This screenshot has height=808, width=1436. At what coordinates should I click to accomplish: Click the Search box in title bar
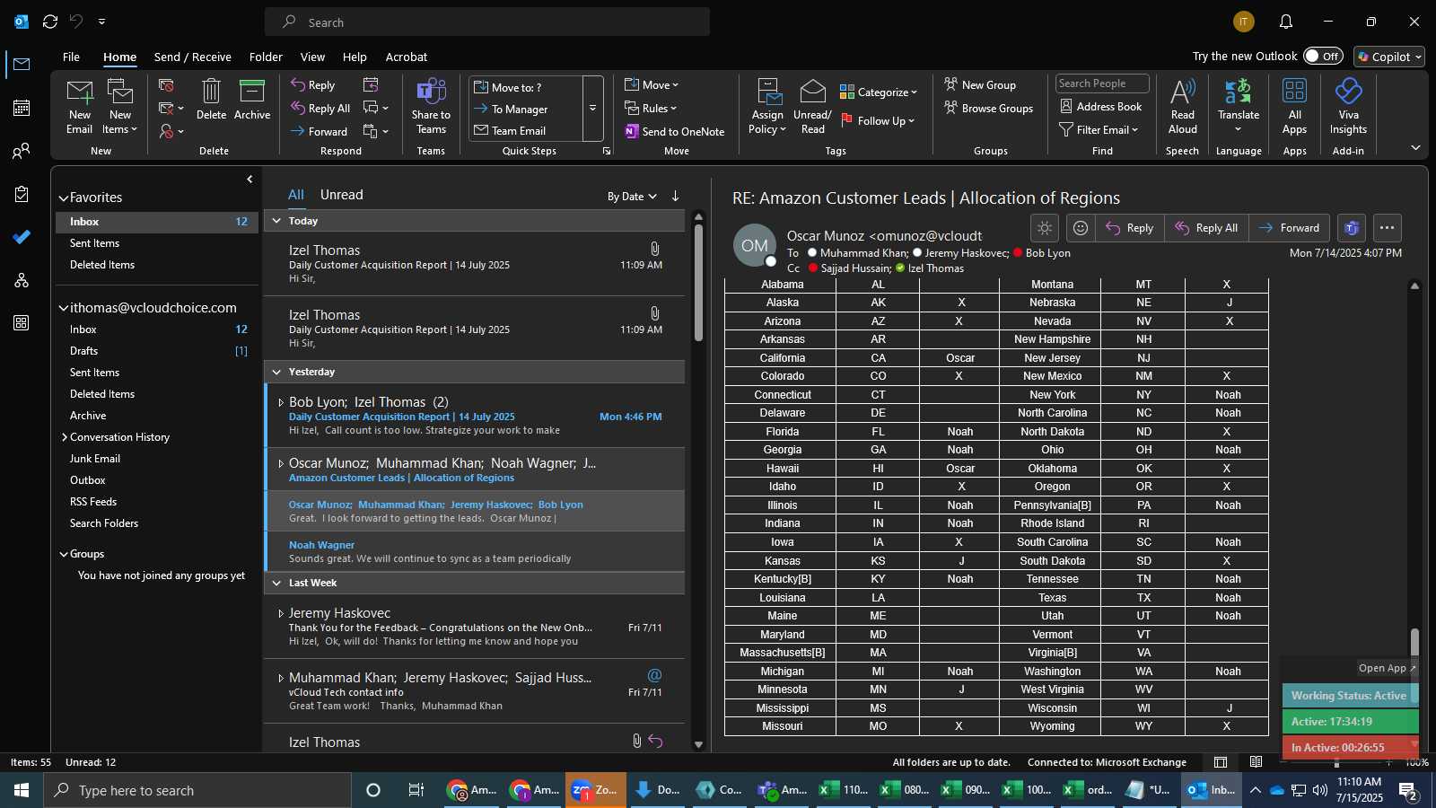pyautogui.click(x=487, y=22)
